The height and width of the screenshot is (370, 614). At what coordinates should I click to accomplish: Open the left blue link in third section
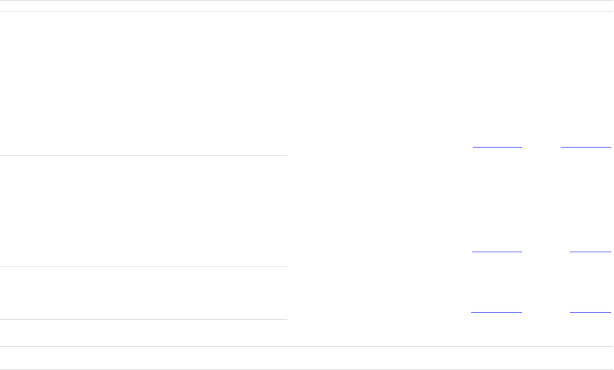496,312
